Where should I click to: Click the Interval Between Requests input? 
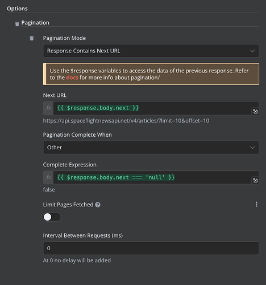tap(151, 248)
